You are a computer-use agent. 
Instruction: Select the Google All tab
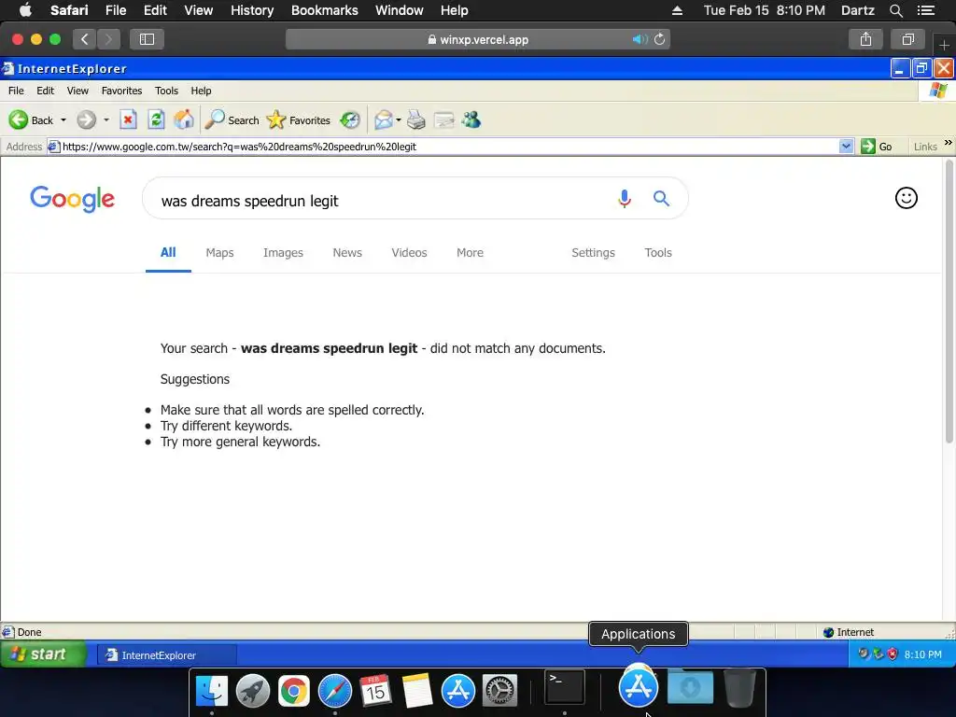coord(168,252)
